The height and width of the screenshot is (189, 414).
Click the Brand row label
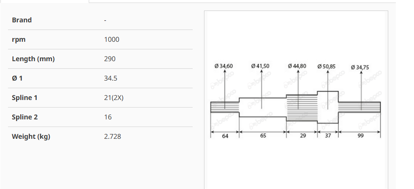click(22, 20)
